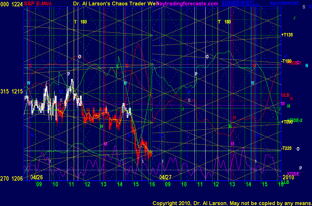Click the '315 1215' price axis label
The height and width of the screenshot is (206, 312).
click(11, 91)
